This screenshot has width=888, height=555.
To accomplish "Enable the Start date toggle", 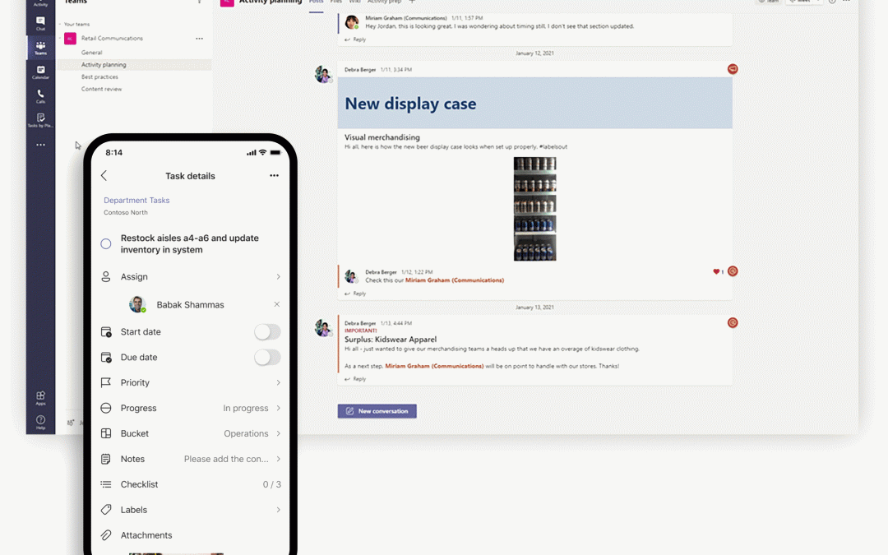I will tap(266, 332).
